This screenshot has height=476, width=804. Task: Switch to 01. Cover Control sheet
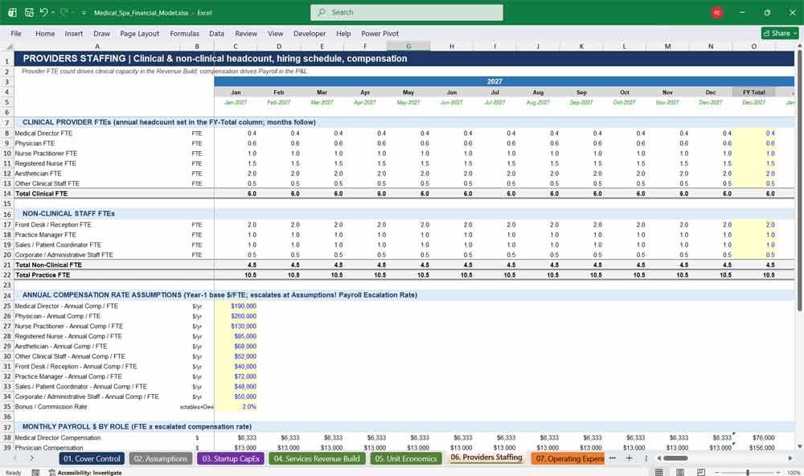click(x=92, y=458)
